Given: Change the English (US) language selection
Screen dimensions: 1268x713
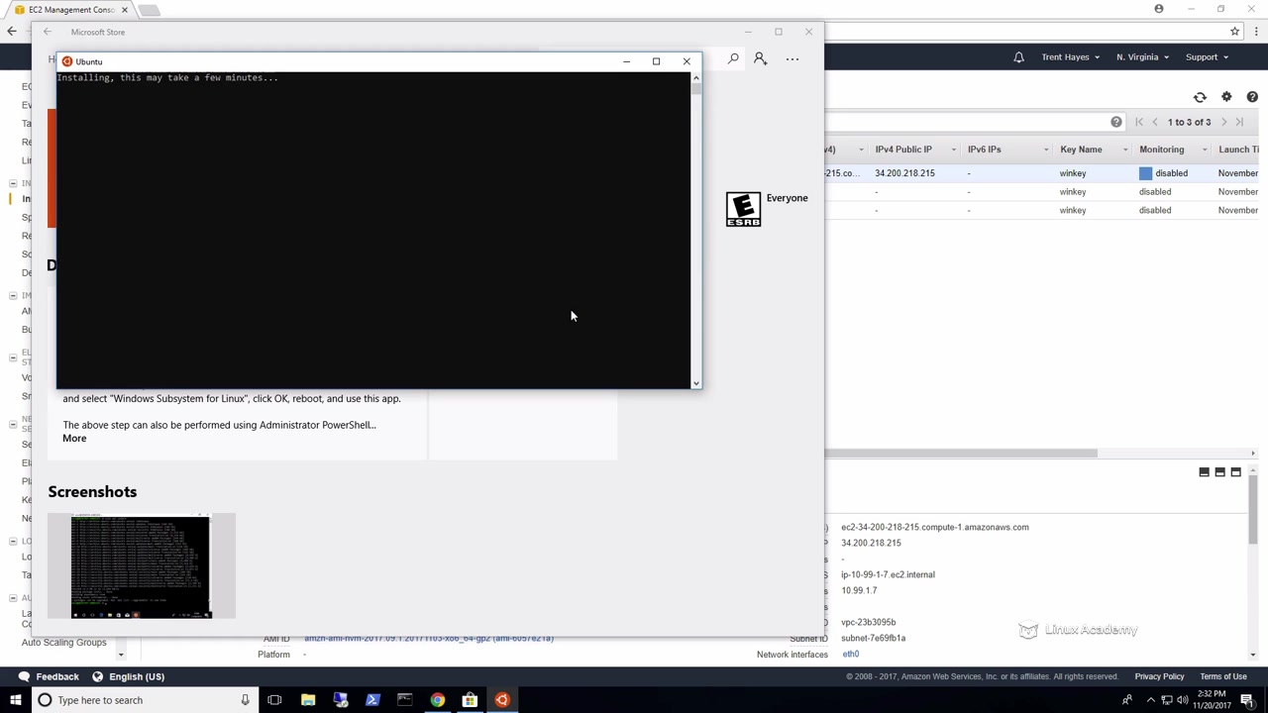Looking at the screenshot, I should pos(129,676).
